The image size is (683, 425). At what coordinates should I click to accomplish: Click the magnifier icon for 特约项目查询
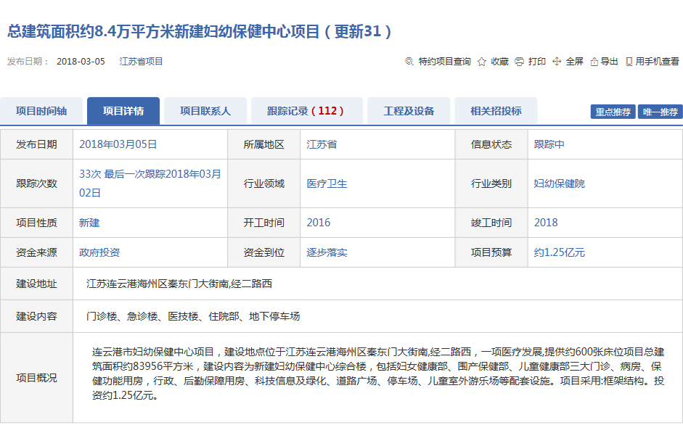[x=409, y=62]
